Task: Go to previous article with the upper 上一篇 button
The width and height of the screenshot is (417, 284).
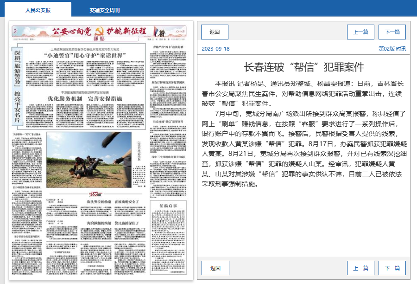Action: 360,32
